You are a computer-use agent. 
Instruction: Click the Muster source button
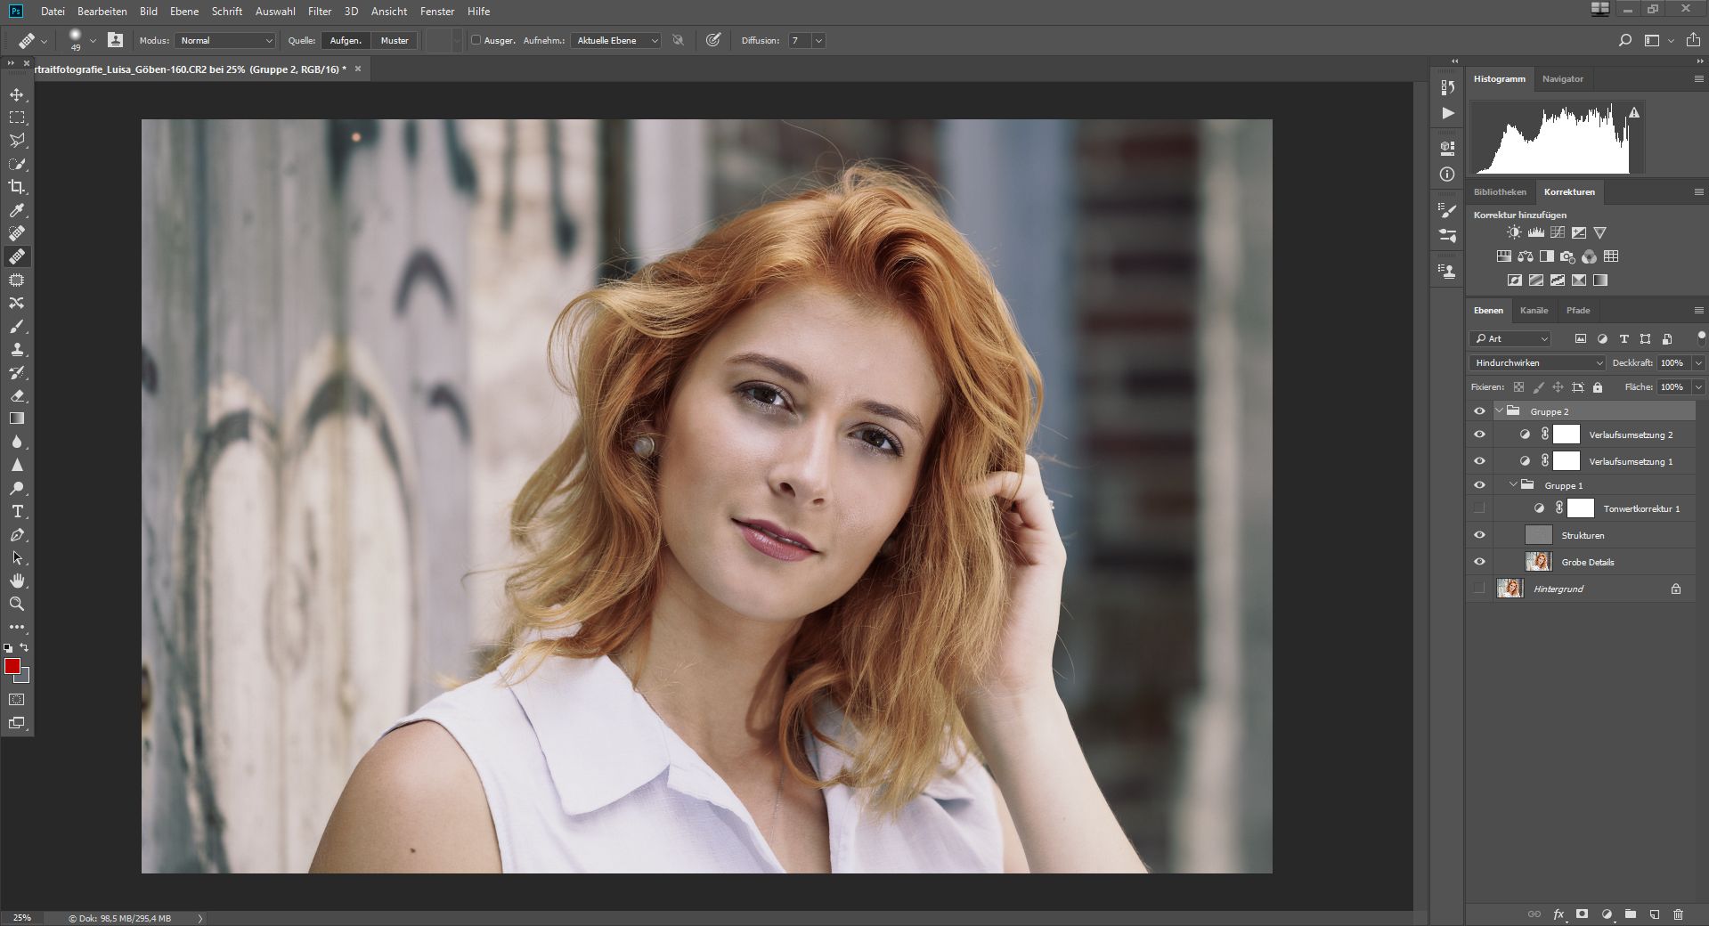395,40
